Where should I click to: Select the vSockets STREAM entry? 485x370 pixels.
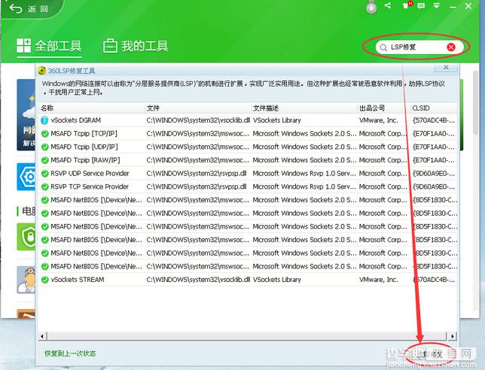click(x=78, y=280)
